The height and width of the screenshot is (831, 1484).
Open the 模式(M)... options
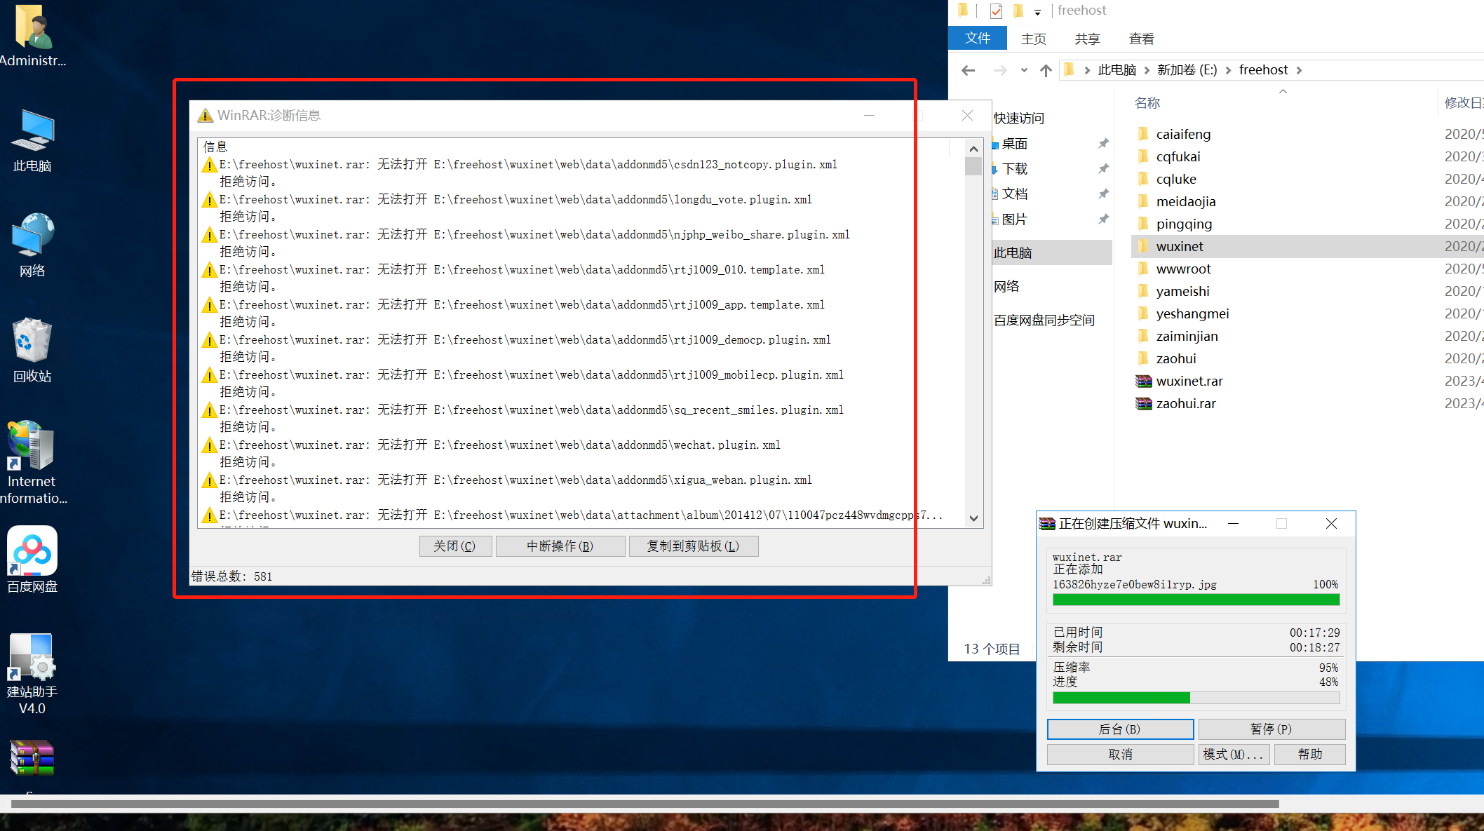coord(1234,755)
